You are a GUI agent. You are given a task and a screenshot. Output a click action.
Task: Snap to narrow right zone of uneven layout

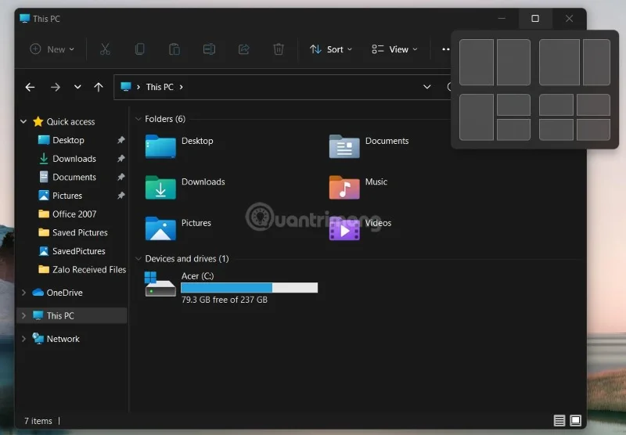click(x=596, y=63)
